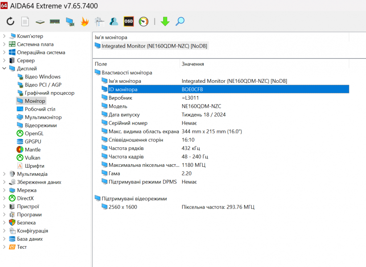The height and width of the screenshot is (267, 366).
Task: Click the Mantle icon in tree
Action: 20,150
